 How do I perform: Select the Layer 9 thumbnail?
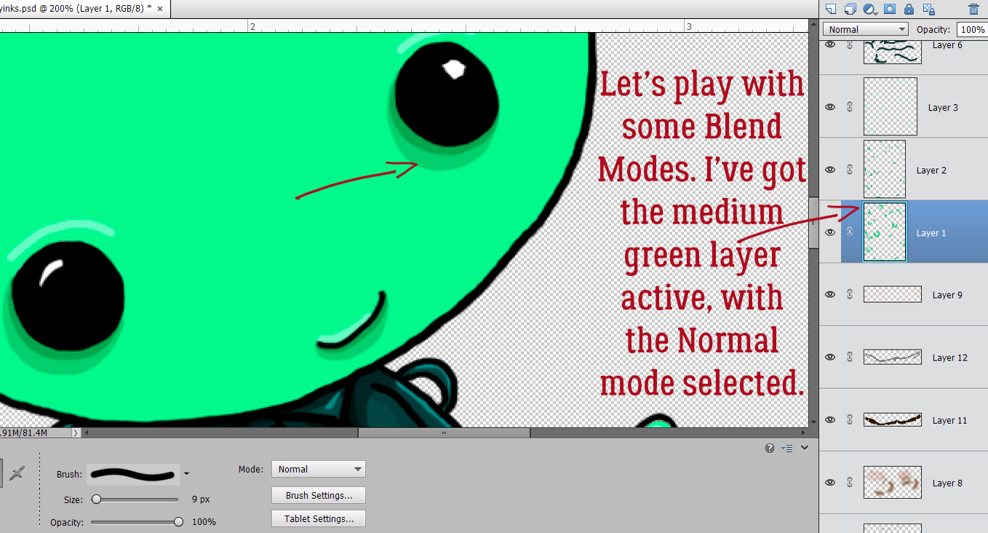pyautogui.click(x=893, y=294)
